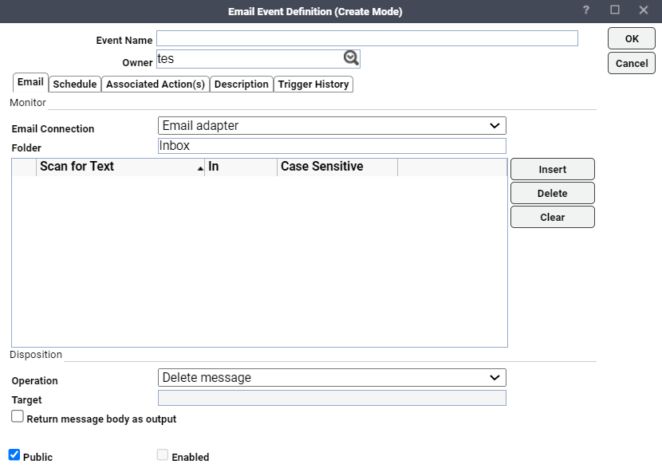
Task: Toggle the Enabled checkbox
Action: click(163, 455)
